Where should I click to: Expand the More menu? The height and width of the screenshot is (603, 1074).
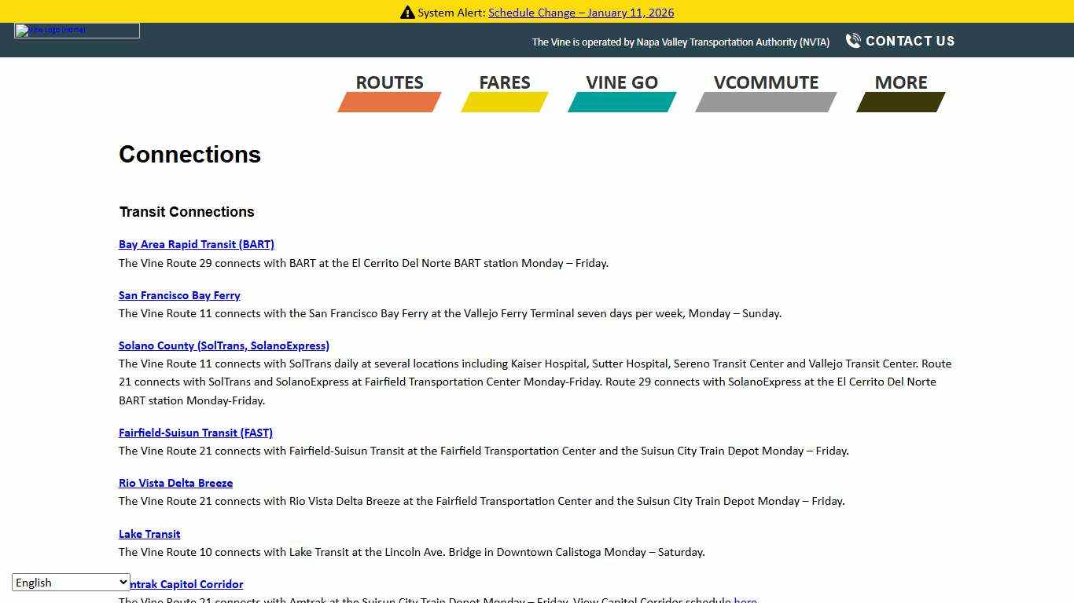pos(900,82)
